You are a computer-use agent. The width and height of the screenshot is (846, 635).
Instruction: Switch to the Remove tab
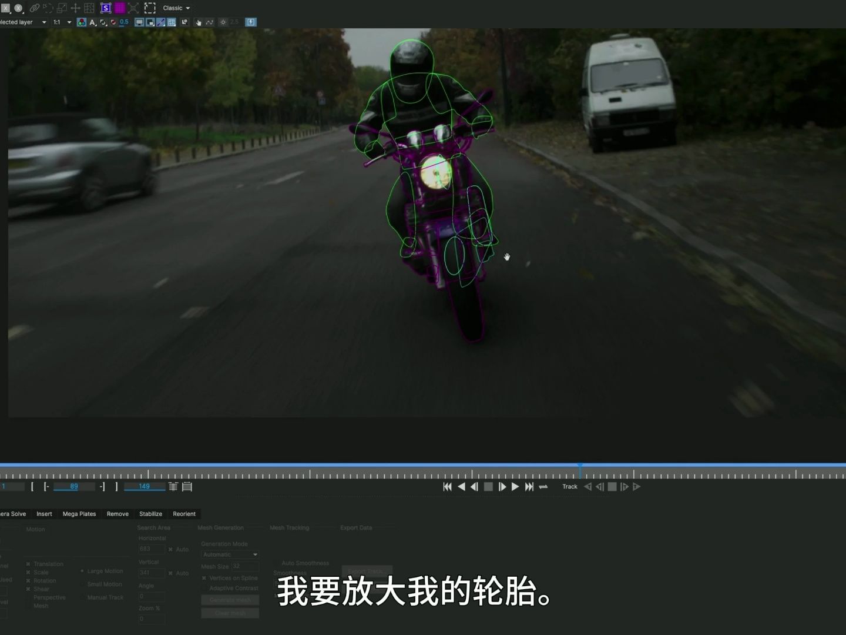coord(117,514)
